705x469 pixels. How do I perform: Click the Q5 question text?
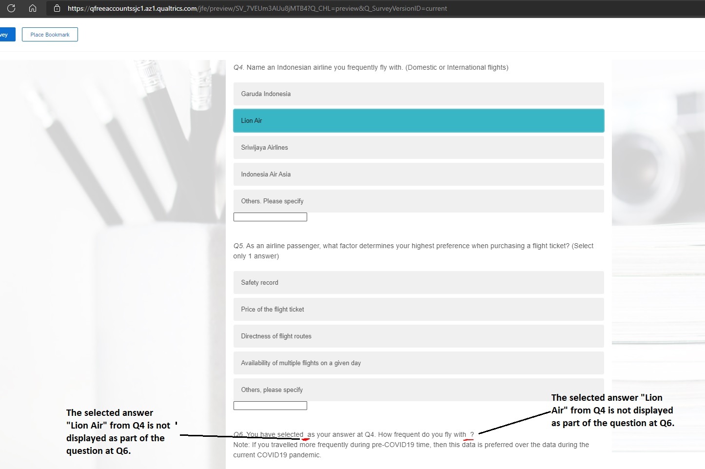(x=413, y=251)
